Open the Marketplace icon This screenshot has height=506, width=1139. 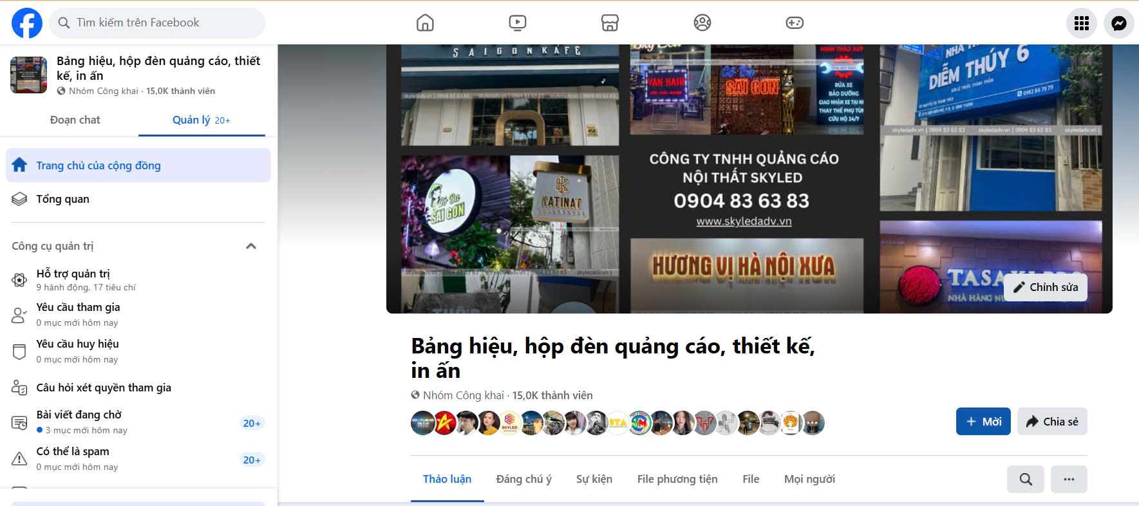click(x=610, y=23)
